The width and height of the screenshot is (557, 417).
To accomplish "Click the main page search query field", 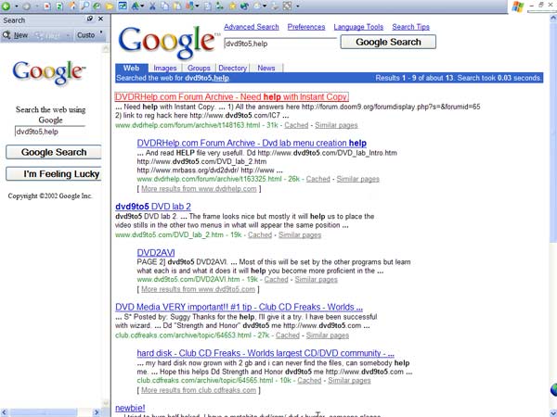I will [x=280, y=44].
